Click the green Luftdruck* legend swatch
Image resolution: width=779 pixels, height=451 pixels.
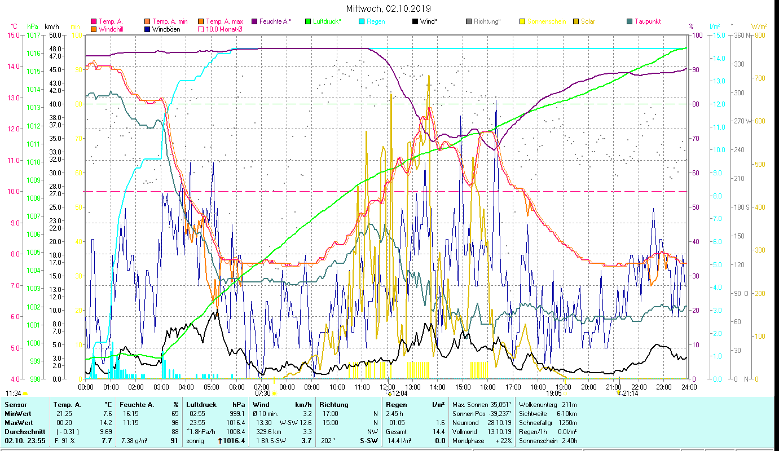308,21
